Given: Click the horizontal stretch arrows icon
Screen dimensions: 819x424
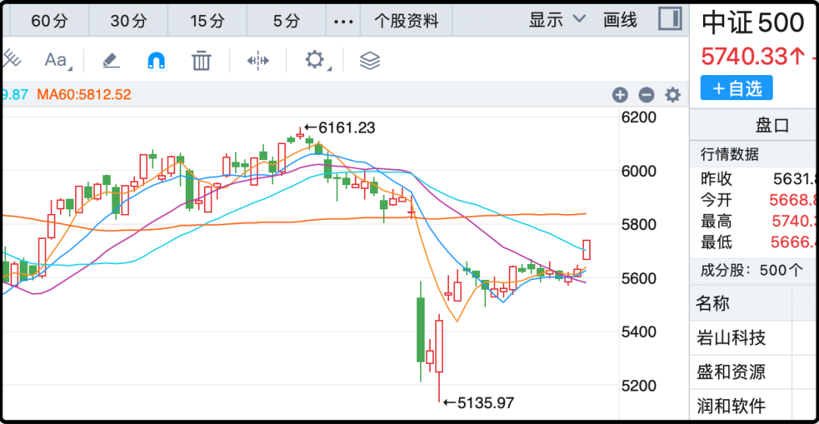Looking at the screenshot, I should pos(258,61).
